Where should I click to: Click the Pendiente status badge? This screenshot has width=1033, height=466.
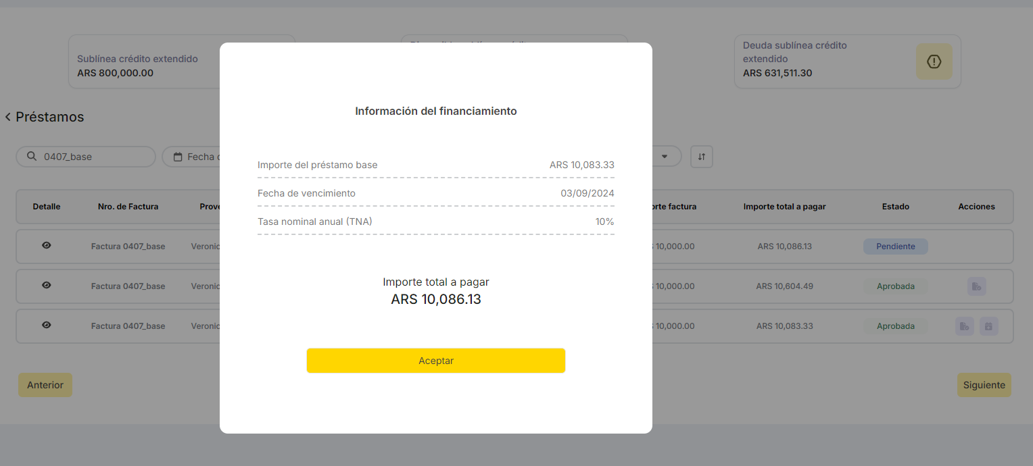point(895,247)
